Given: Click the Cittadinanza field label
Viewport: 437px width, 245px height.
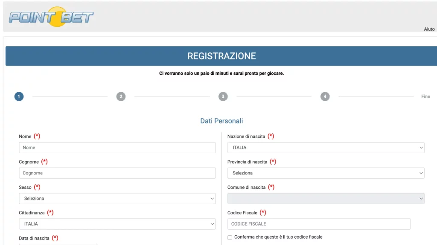Looking at the screenshot, I should [32, 213].
